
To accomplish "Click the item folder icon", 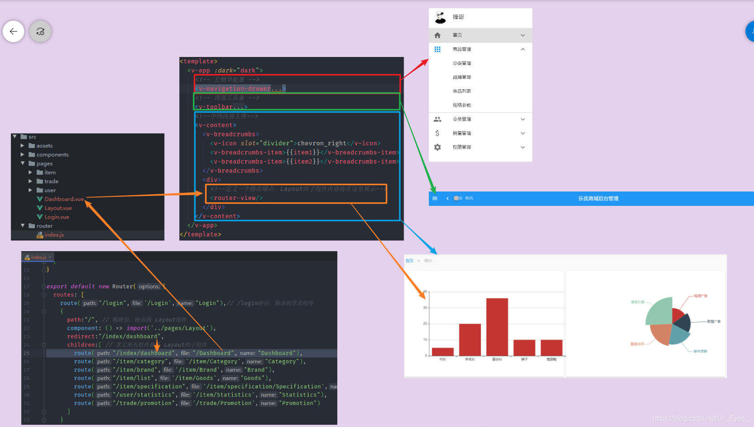I will [x=39, y=172].
